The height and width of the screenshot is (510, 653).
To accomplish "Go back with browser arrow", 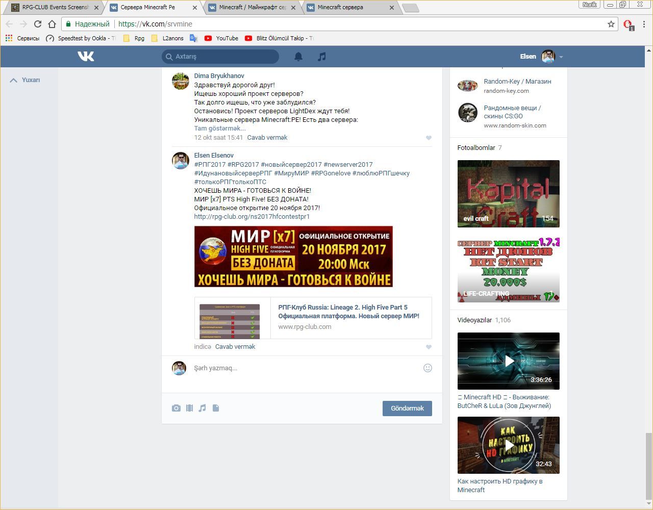I will [x=9, y=24].
